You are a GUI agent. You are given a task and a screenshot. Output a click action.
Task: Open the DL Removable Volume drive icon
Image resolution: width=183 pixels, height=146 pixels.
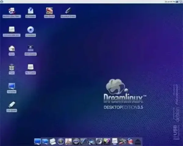click(x=12, y=29)
